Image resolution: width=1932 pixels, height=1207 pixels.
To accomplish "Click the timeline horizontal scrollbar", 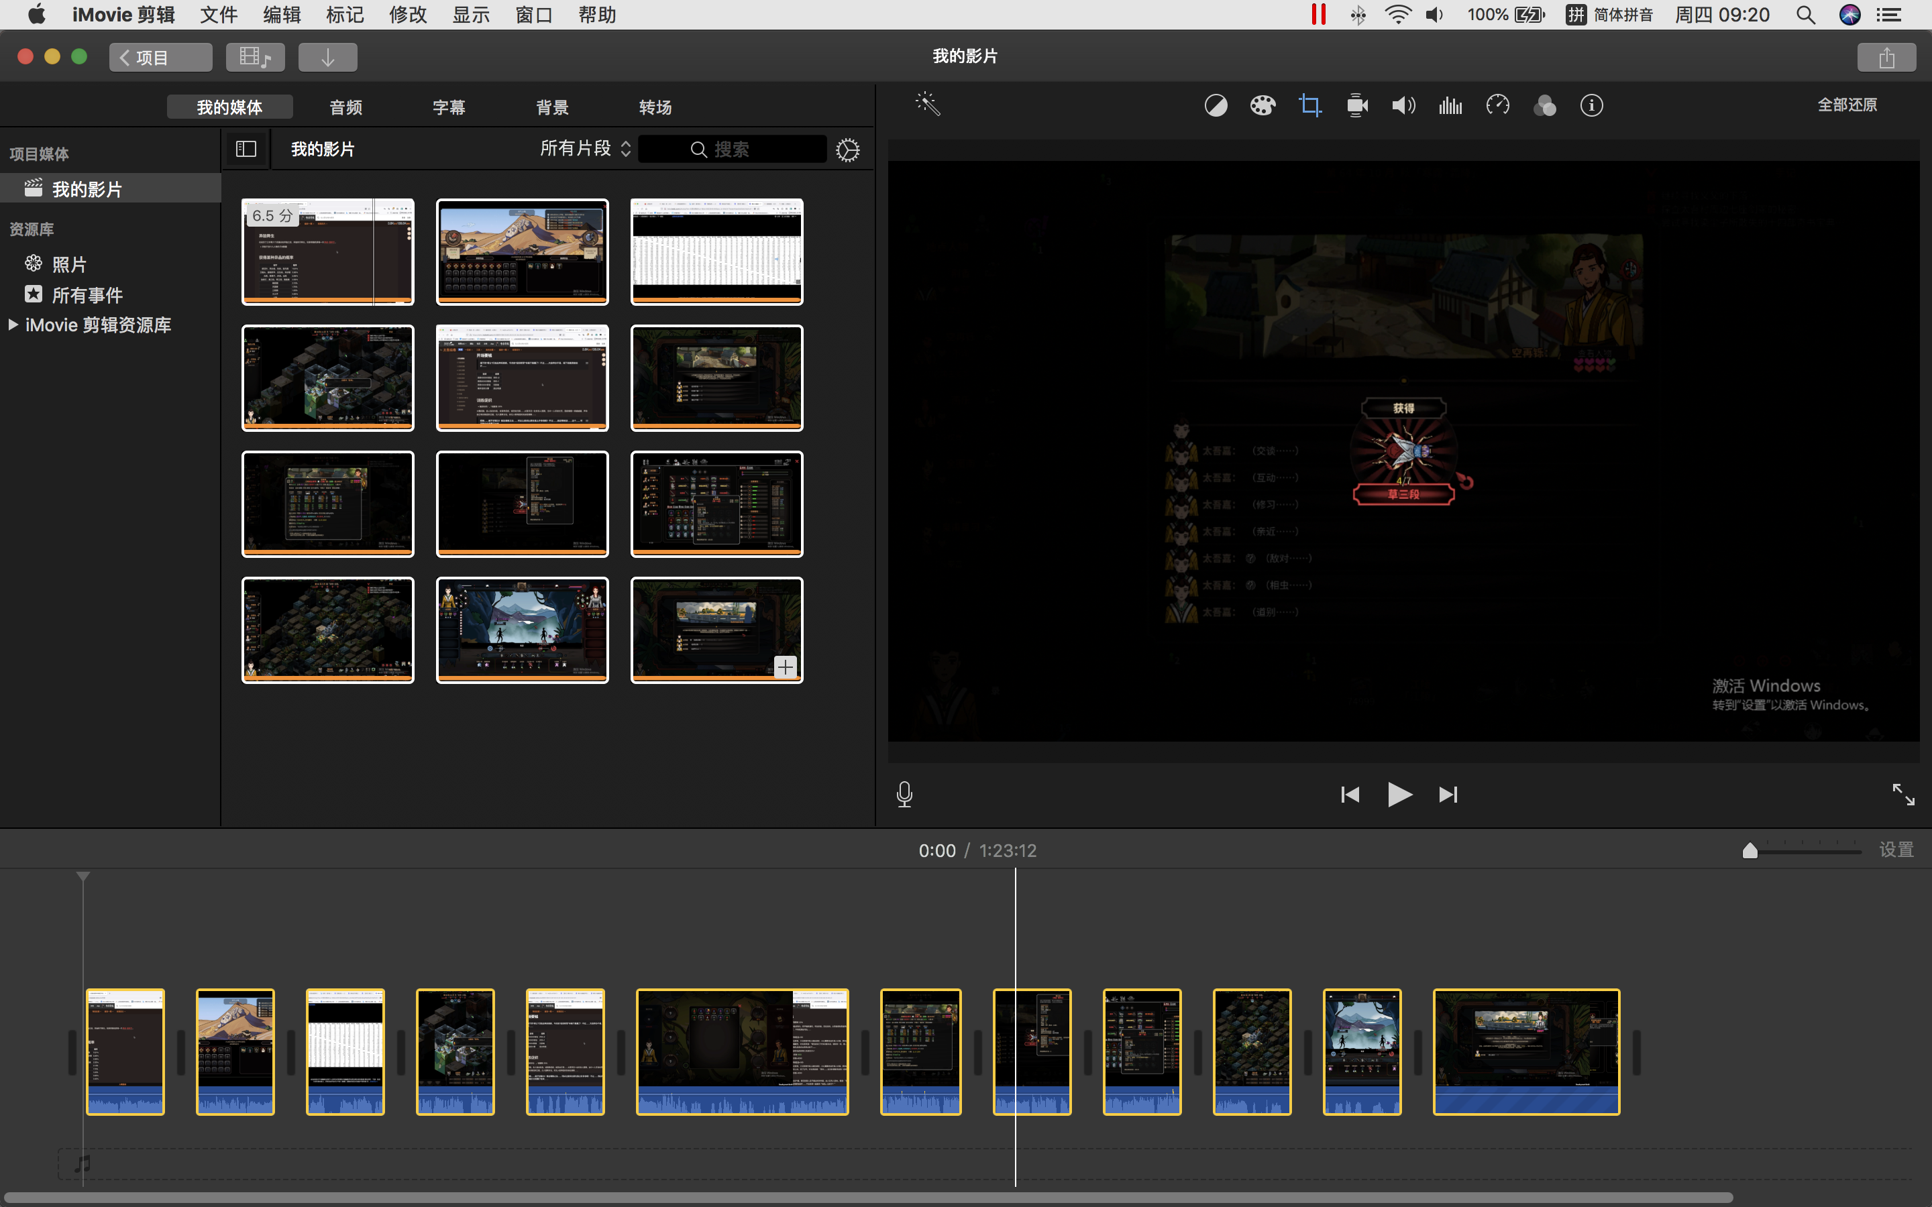I will coord(869,1198).
